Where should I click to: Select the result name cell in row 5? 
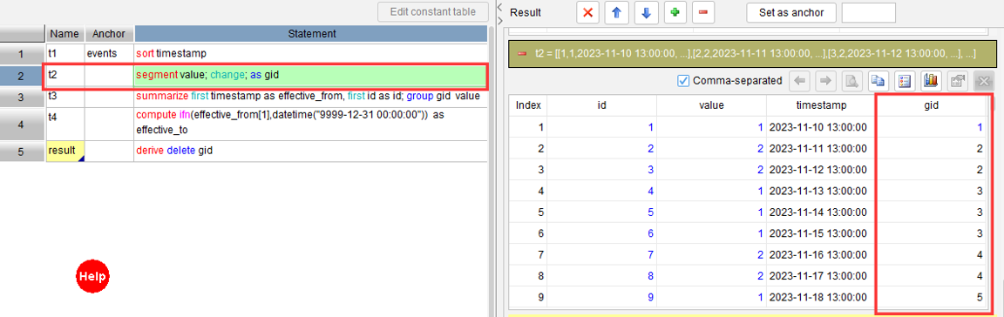pyautogui.click(x=64, y=151)
